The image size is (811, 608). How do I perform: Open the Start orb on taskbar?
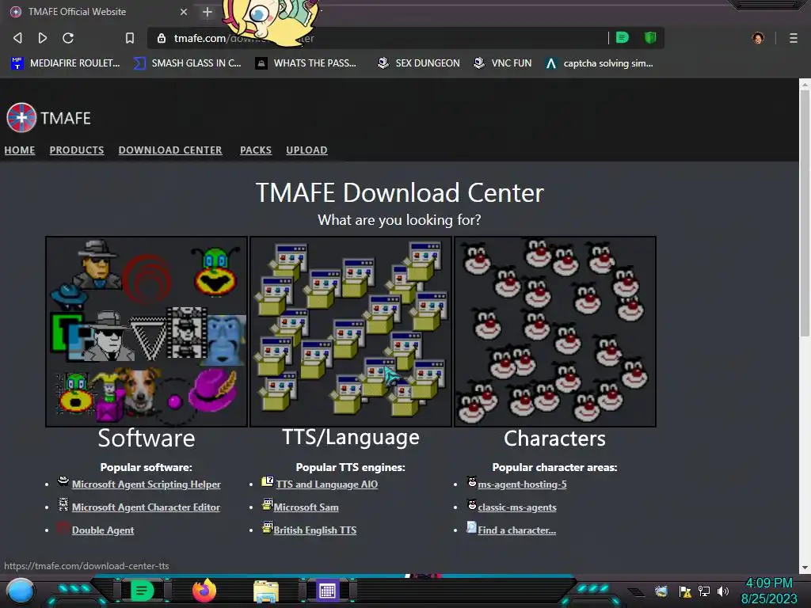click(21, 591)
